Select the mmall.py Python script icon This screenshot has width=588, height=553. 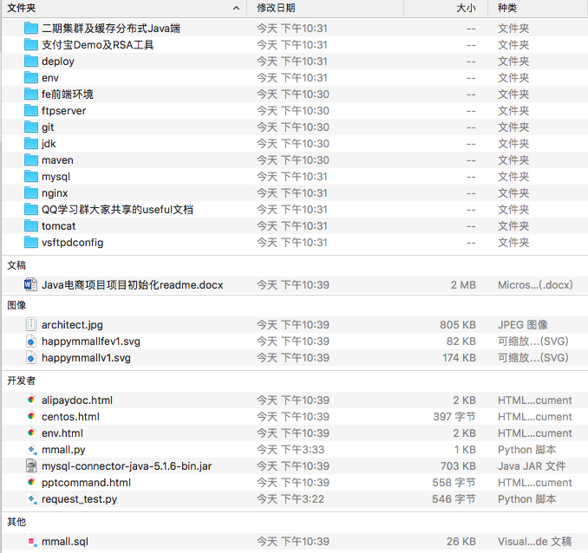click(31, 450)
